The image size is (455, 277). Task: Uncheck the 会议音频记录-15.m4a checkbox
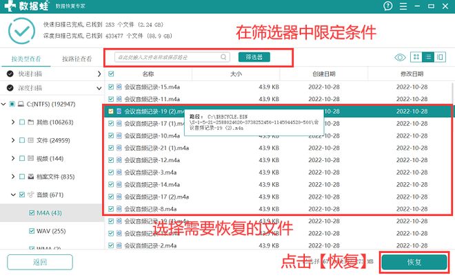coord(110,87)
